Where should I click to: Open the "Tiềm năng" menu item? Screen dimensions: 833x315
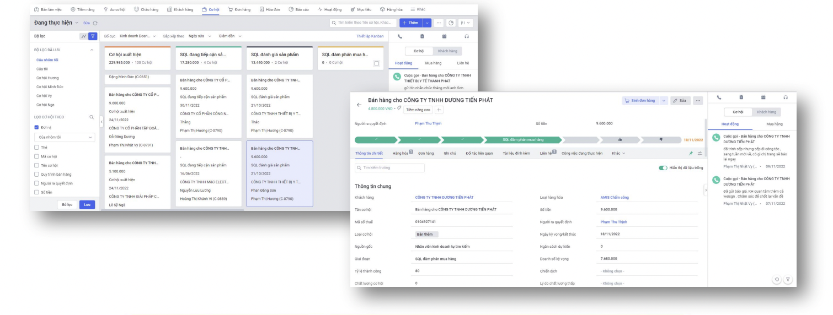[x=83, y=9]
